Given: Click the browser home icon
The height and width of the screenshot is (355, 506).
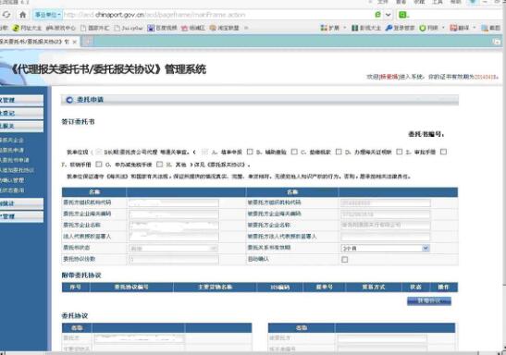Looking at the screenshot, I should click(22, 15).
